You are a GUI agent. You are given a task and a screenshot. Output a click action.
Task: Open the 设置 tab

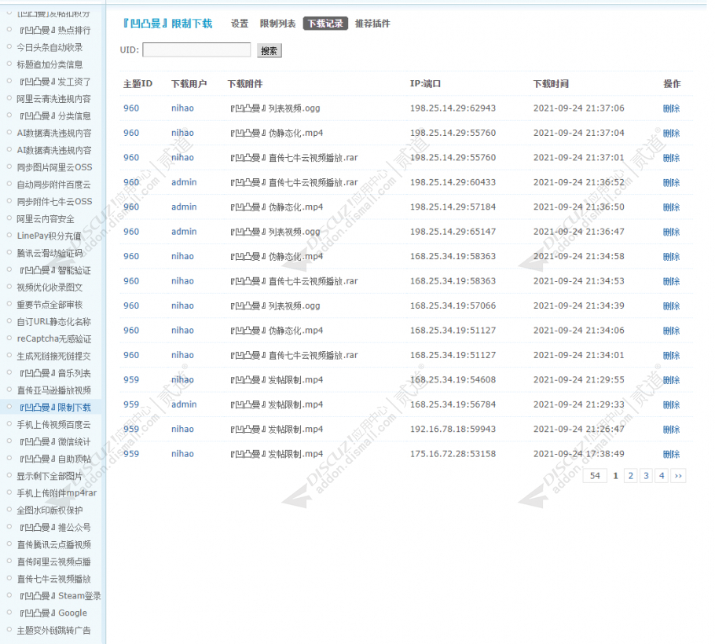coord(240,24)
